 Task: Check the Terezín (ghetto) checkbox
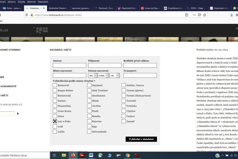tap(124, 90)
